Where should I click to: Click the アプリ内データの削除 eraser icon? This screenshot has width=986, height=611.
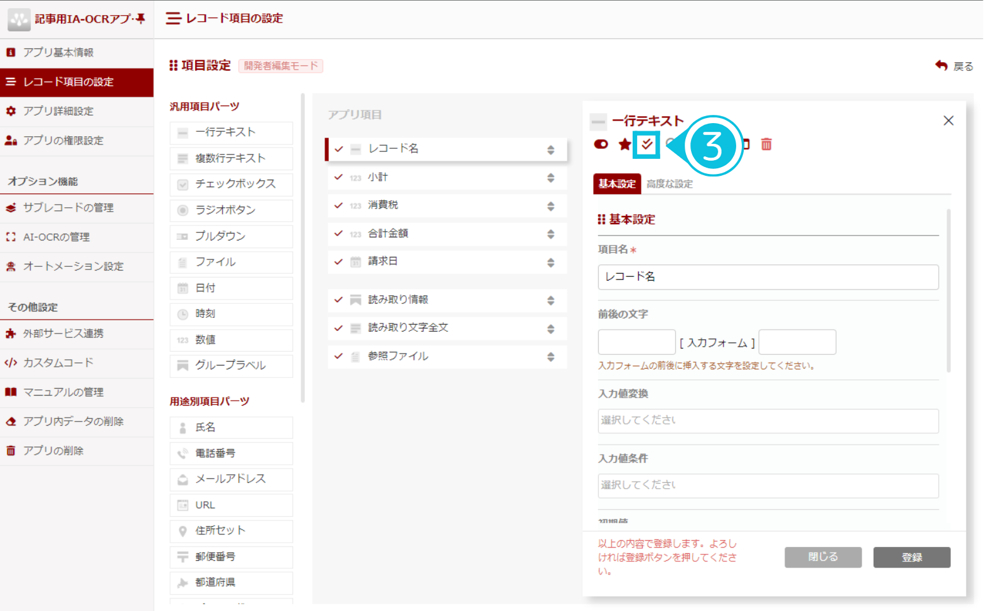click(x=11, y=421)
